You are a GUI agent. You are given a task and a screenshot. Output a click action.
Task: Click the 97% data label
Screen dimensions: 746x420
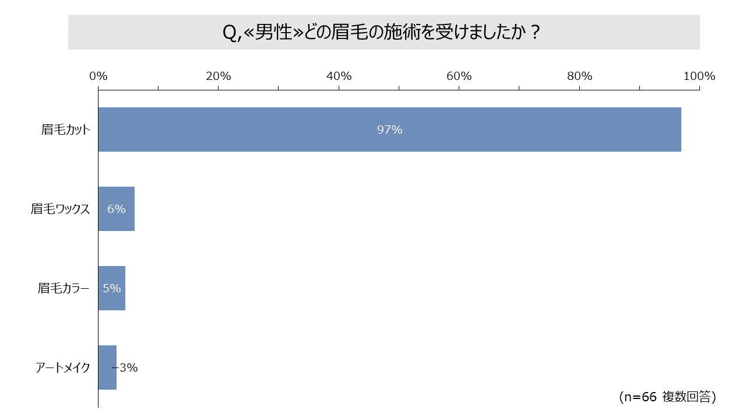390,130
